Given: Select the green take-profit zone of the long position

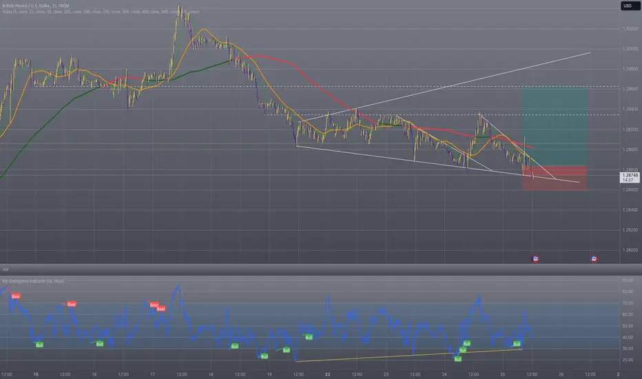Looking at the screenshot, I should pyautogui.click(x=555, y=127).
